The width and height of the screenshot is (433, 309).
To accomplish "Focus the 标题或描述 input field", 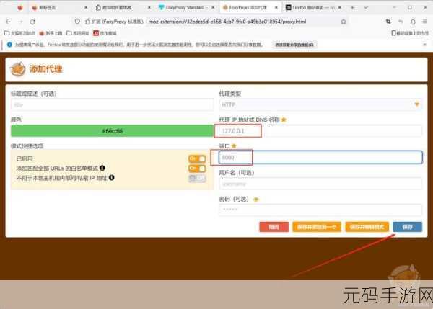I will (112, 104).
